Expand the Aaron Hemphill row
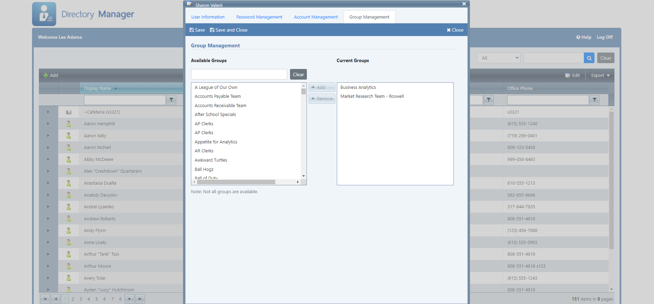The width and height of the screenshot is (654, 304). pos(48,124)
